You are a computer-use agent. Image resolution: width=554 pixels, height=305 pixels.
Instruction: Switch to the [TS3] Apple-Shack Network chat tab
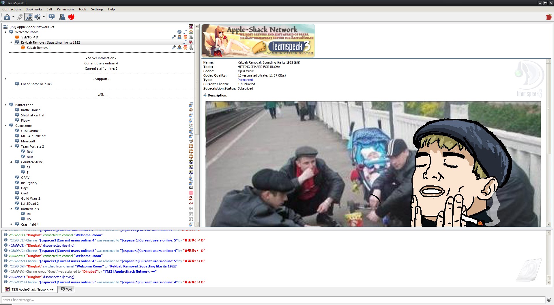pos(29,289)
